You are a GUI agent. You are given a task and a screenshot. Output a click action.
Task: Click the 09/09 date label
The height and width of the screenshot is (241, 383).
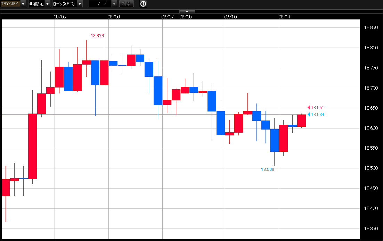(x=186, y=17)
